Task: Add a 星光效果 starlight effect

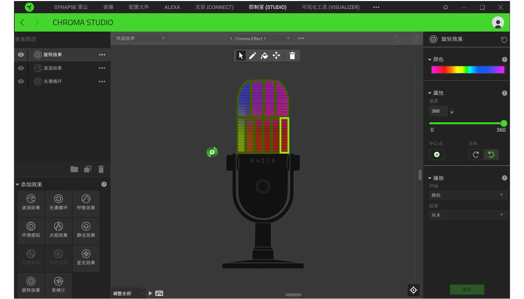Action: point(86,258)
